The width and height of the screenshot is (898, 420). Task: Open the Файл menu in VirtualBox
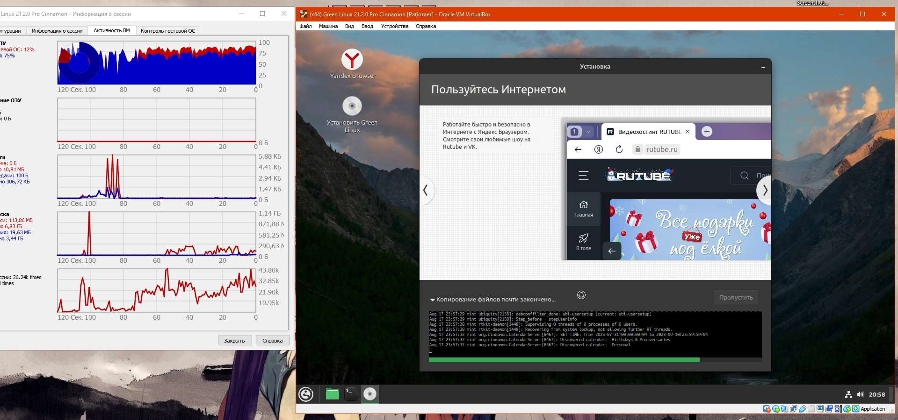pos(306,26)
